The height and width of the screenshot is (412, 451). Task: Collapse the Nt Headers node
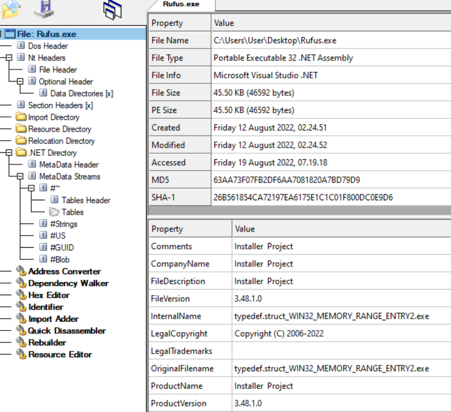coord(9,58)
